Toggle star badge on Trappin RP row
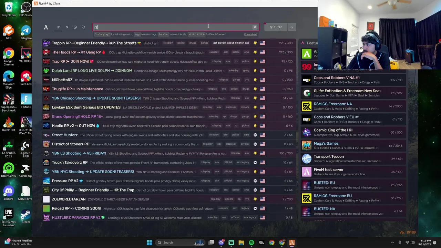 (255, 43)
